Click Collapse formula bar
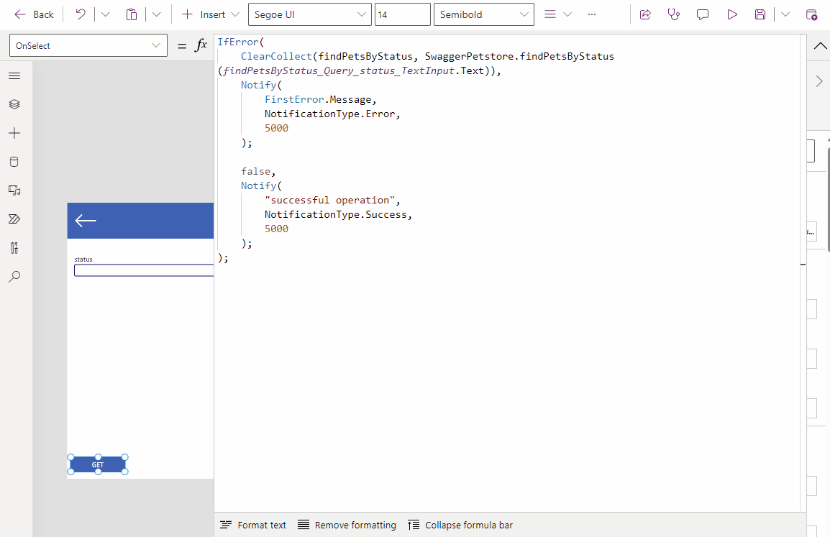 pos(460,525)
